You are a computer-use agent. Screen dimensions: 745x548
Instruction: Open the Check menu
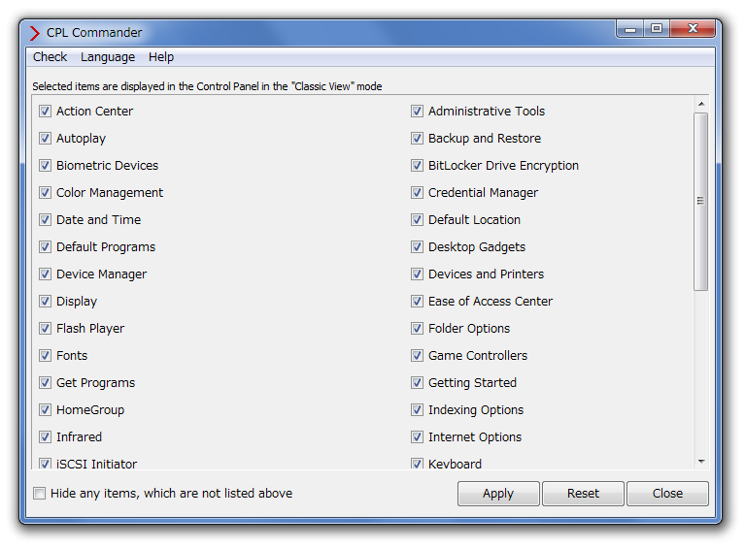[50, 57]
